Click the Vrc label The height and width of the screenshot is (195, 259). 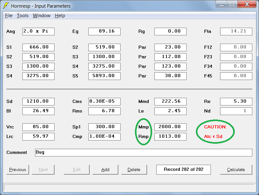pos(10,127)
